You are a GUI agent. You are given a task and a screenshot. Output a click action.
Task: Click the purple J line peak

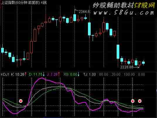[42, 78]
